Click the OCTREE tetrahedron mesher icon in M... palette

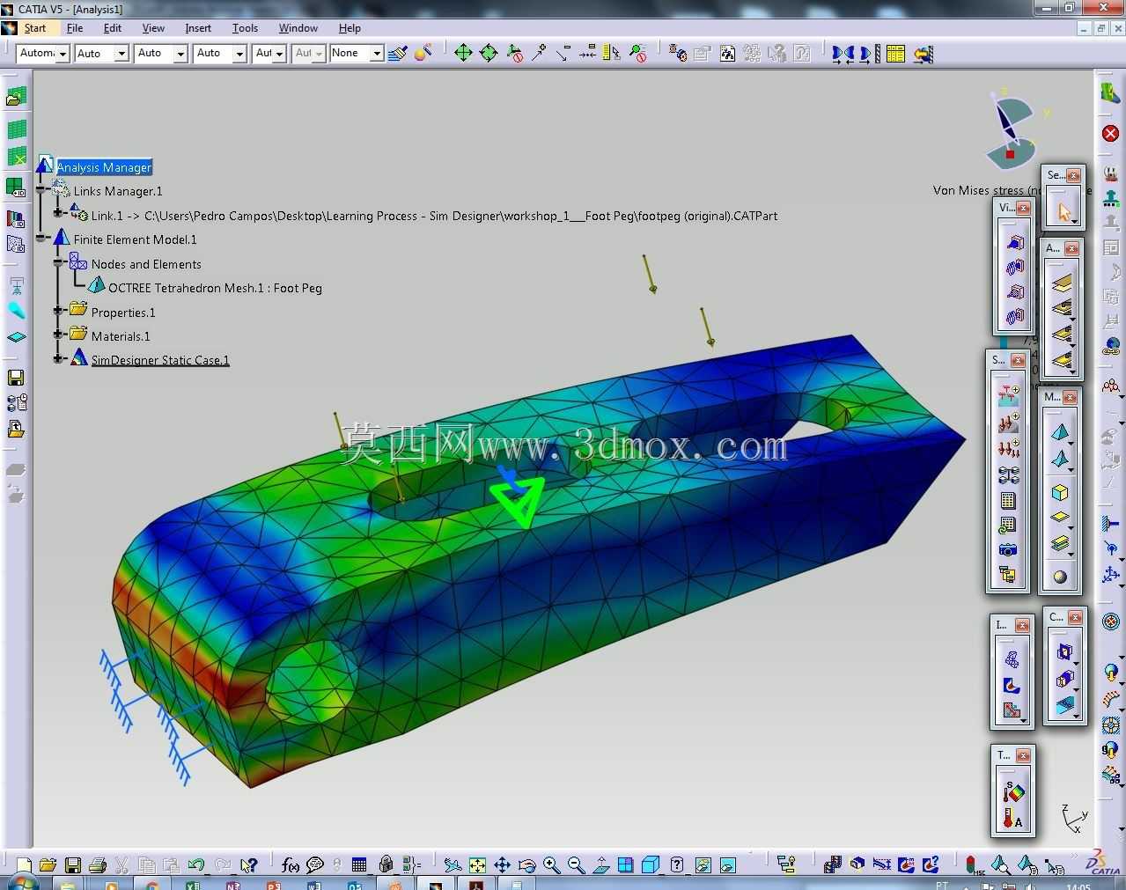[x=1060, y=431]
